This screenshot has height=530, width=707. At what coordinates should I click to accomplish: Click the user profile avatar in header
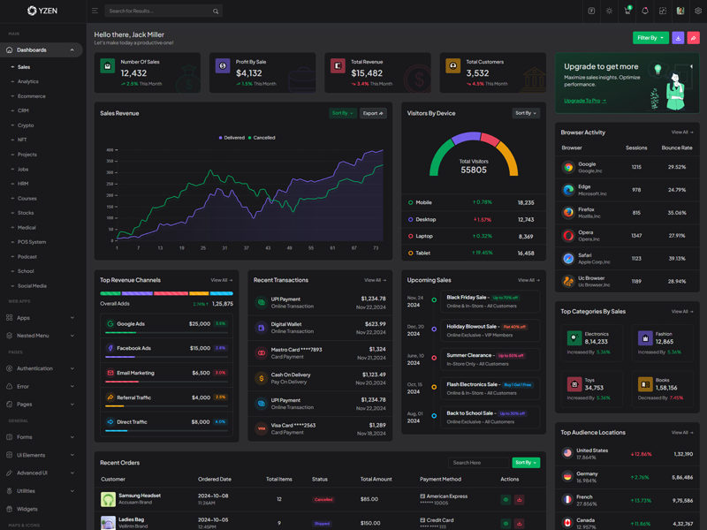point(680,11)
